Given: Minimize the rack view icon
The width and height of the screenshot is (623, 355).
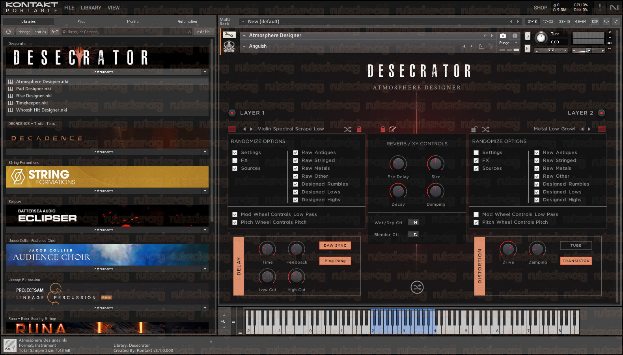Looking at the screenshot, I should 616,21.
